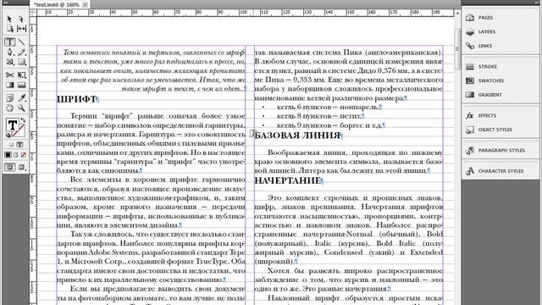Select the Rectangle shape tool
The width and height of the screenshot is (542, 305).
click(21, 62)
